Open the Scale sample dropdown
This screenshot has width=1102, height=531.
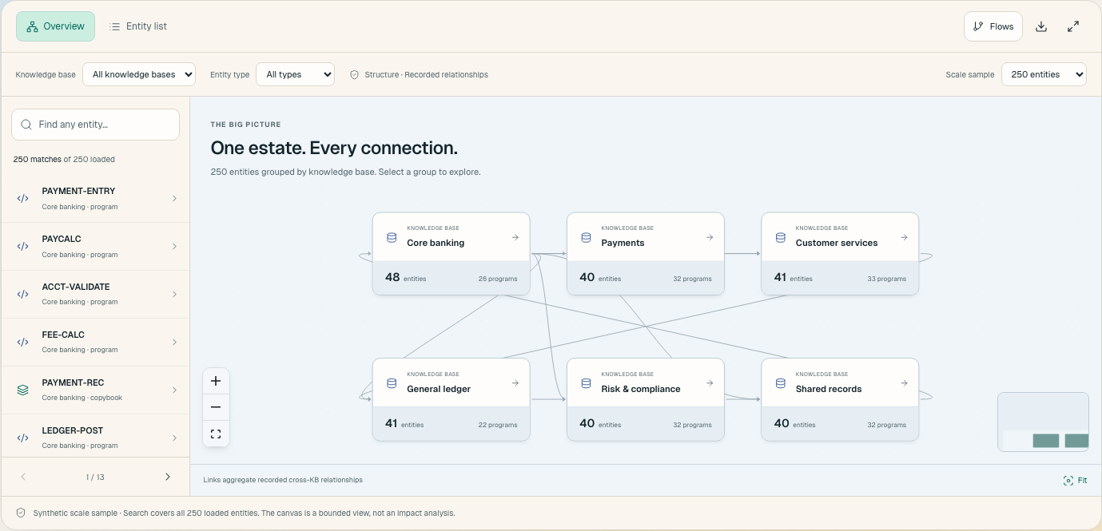[x=1044, y=74]
